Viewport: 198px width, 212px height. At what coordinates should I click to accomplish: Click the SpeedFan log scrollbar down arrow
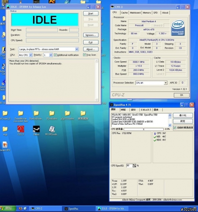pyautogui.click(x=170, y=125)
